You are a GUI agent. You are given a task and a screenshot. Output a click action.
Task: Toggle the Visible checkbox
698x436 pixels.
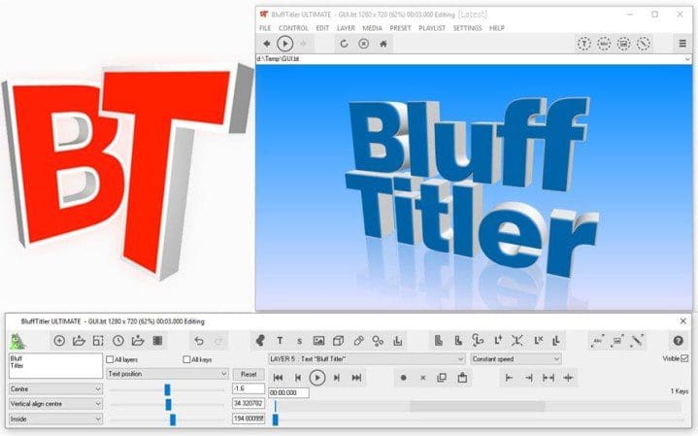[684, 358]
